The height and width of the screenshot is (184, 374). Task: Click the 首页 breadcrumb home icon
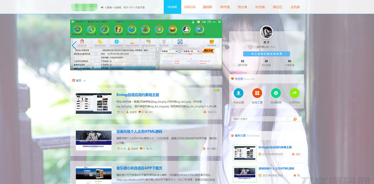tap(74, 80)
